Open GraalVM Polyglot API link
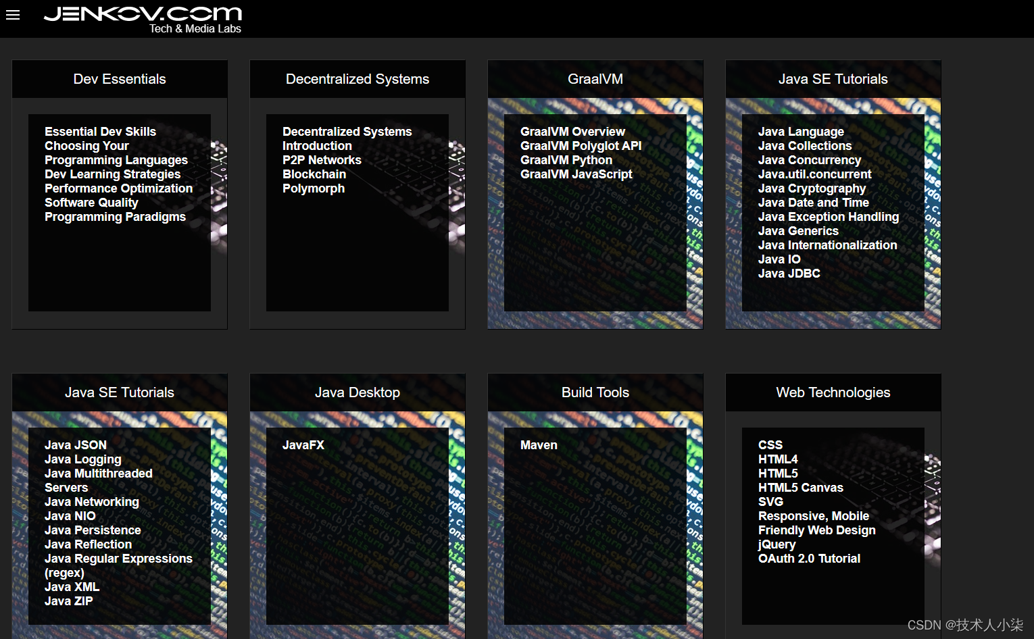The image size is (1034, 639). coord(581,146)
